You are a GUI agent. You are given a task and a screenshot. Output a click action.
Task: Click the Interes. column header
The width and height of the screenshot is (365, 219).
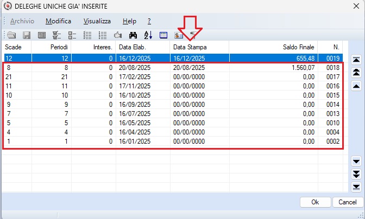[x=93, y=47]
